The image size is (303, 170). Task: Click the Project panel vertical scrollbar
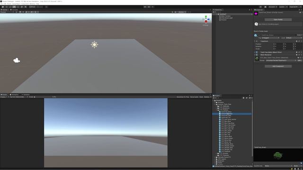tap(252, 129)
